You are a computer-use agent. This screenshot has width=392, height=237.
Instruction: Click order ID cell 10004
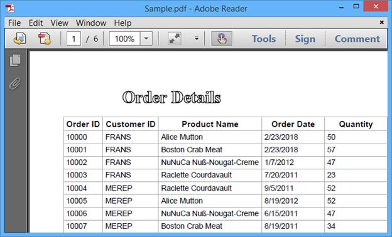coord(77,188)
